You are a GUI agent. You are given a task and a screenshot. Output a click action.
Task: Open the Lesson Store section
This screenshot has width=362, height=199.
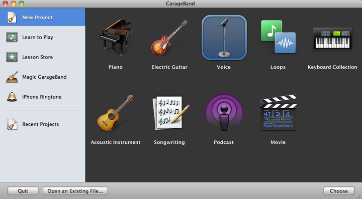coord(43,57)
